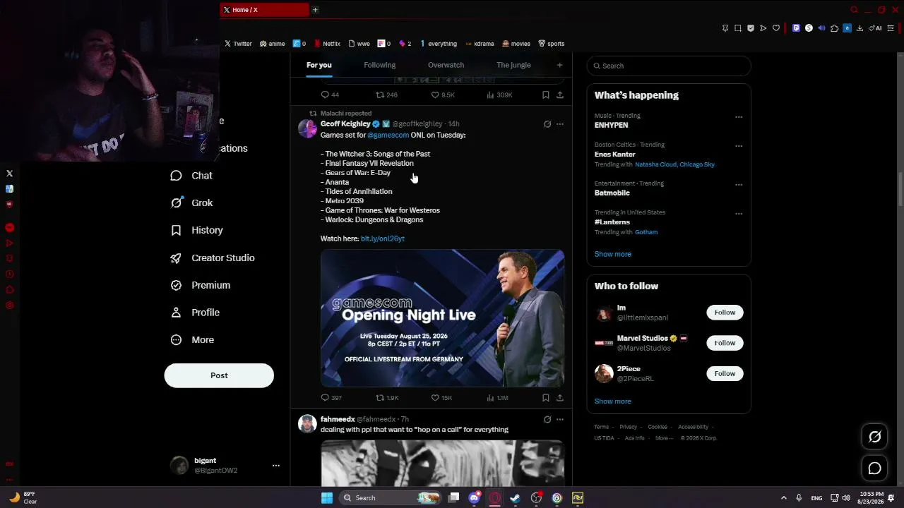Open the @gamescom mention link
Viewport: 904px width, 508px height.
pyautogui.click(x=388, y=135)
